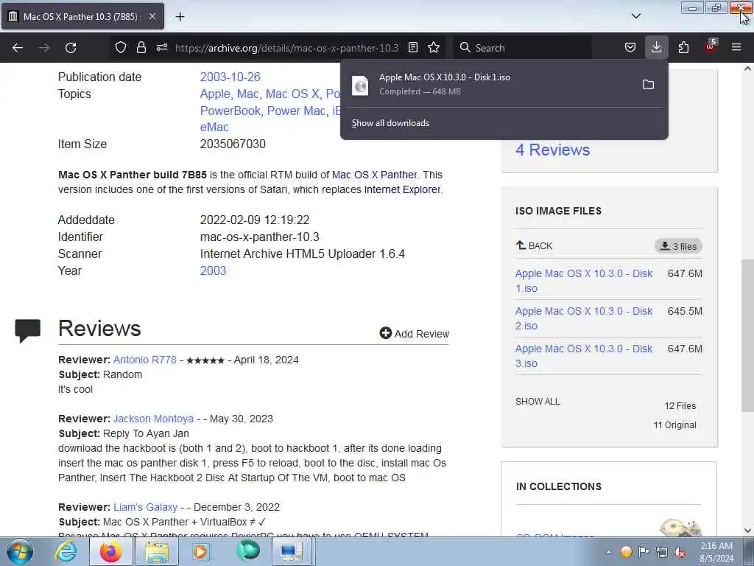Viewport: 754px width, 566px height.
Task: Show hidden system tray icons
Action: pyautogui.click(x=608, y=552)
